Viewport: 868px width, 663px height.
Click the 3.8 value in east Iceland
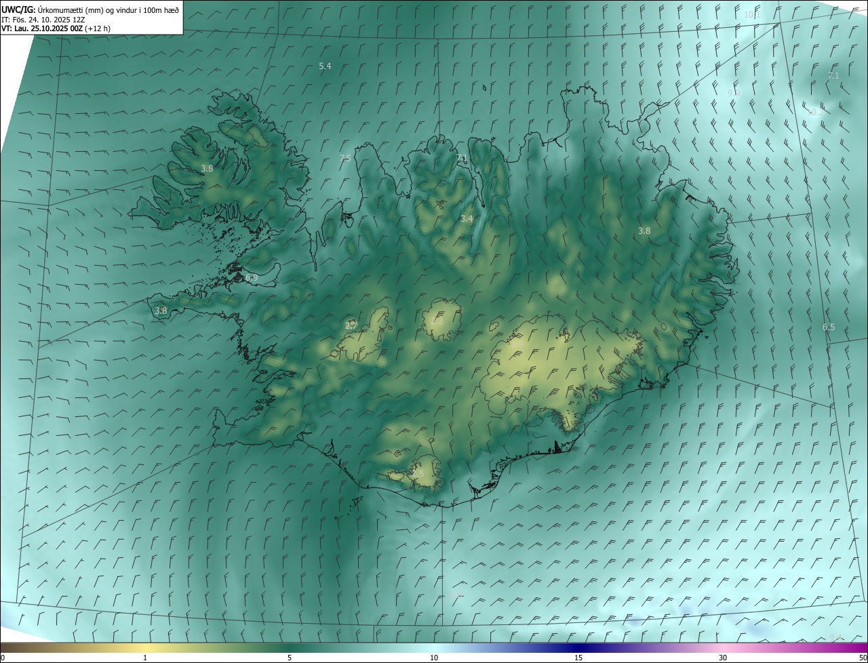tap(644, 230)
